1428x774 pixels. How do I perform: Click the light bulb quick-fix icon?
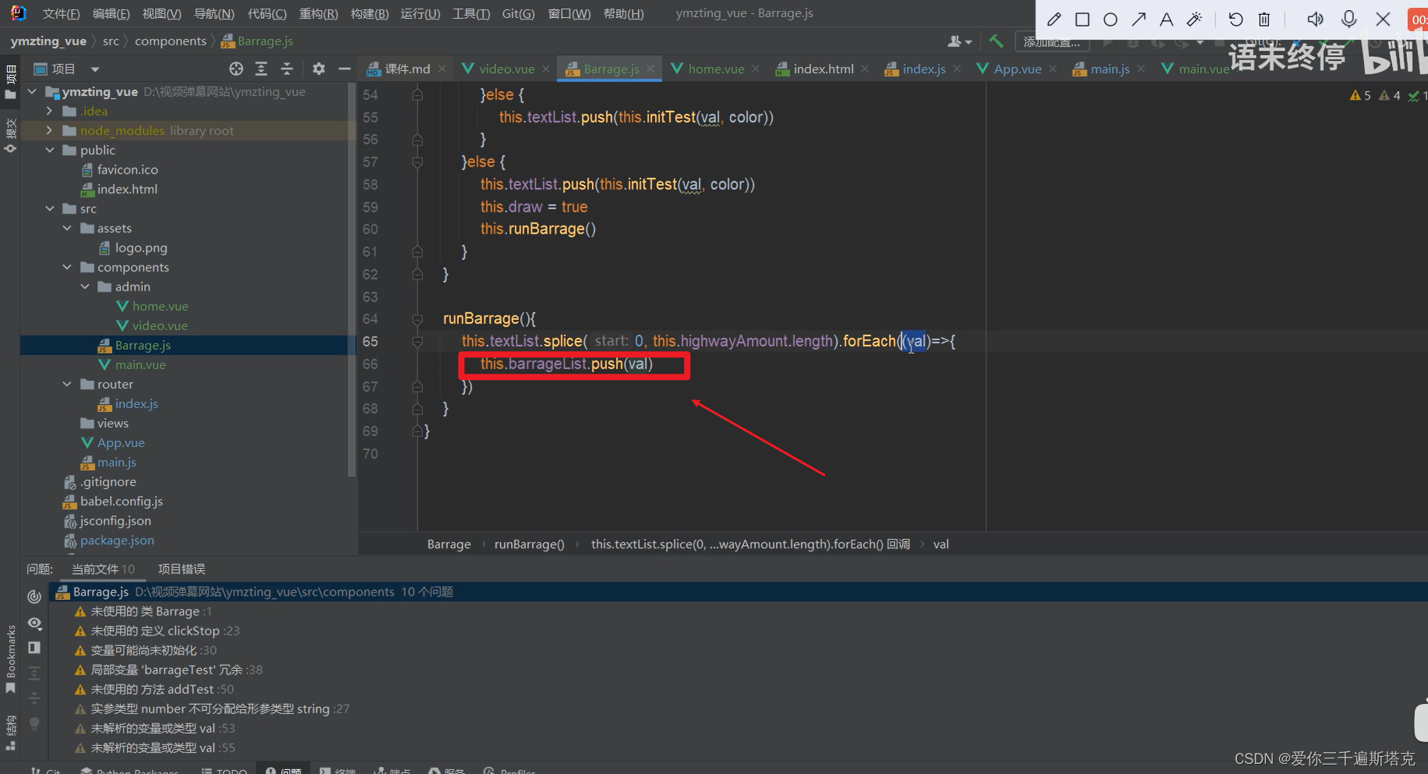pyautogui.click(x=34, y=723)
